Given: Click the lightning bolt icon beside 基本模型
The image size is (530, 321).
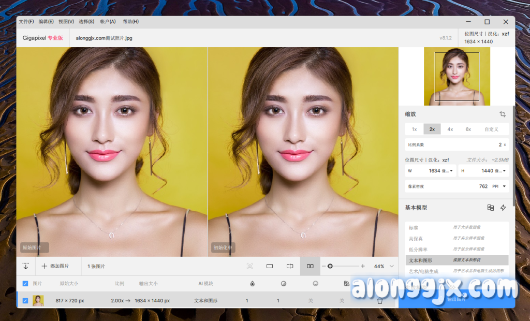Looking at the screenshot, I should pos(503,208).
